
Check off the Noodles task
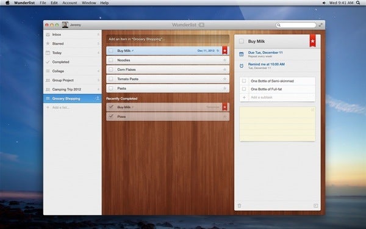click(x=111, y=60)
